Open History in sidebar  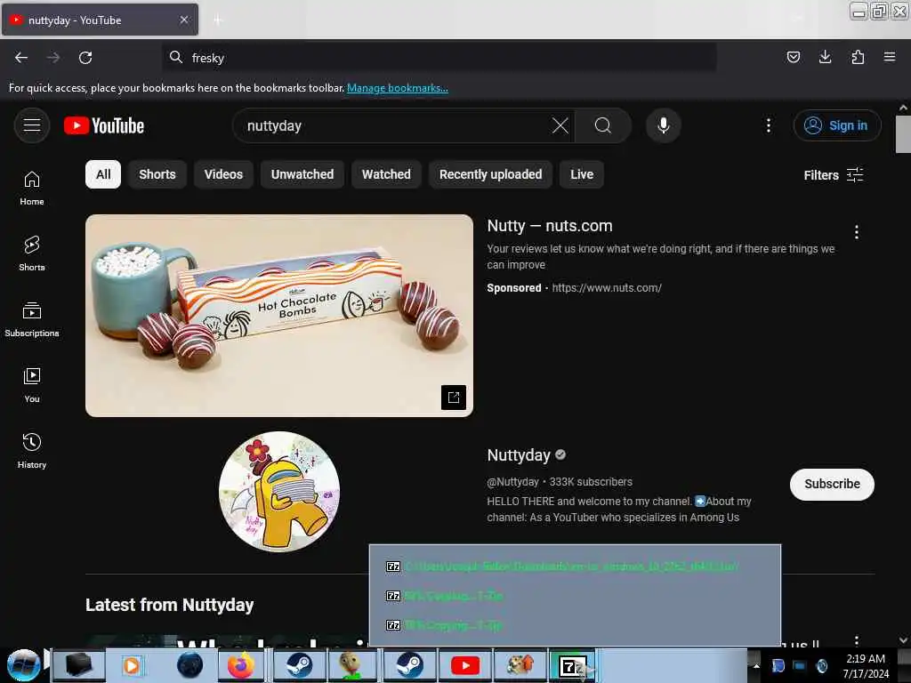point(32,451)
